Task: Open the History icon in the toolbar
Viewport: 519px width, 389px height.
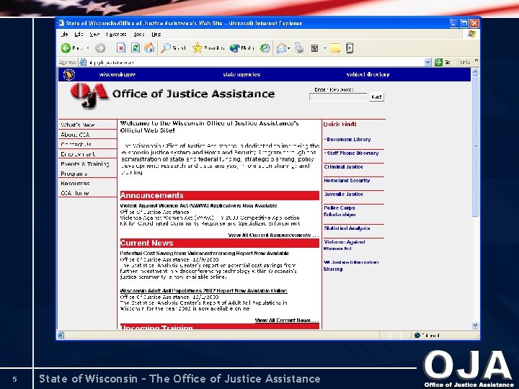Action: click(265, 48)
